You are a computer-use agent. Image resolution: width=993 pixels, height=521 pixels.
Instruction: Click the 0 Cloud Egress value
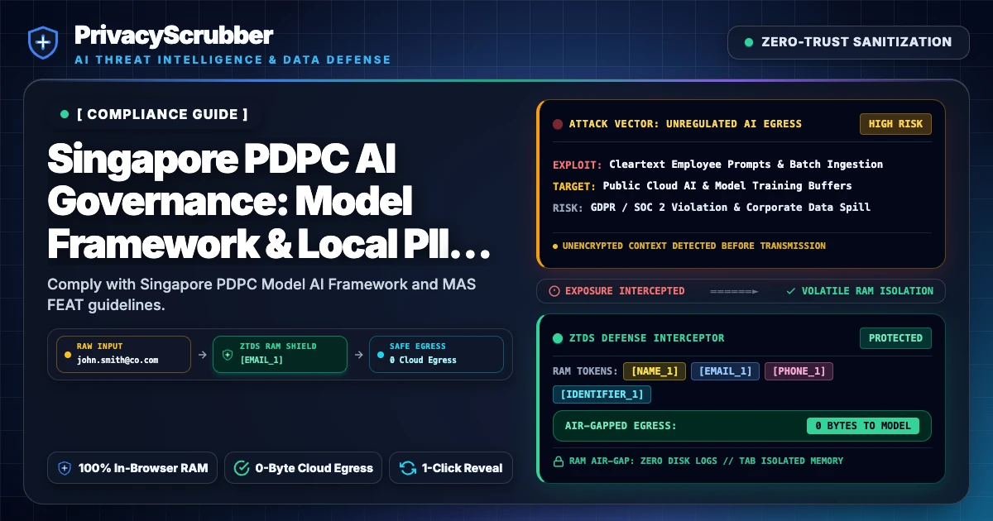click(423, 361)
